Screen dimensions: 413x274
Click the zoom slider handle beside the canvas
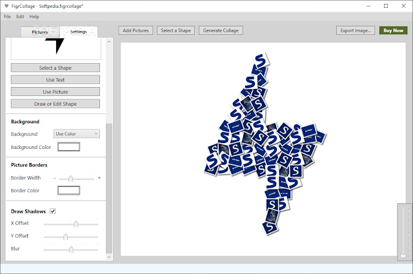coord(403,256)
